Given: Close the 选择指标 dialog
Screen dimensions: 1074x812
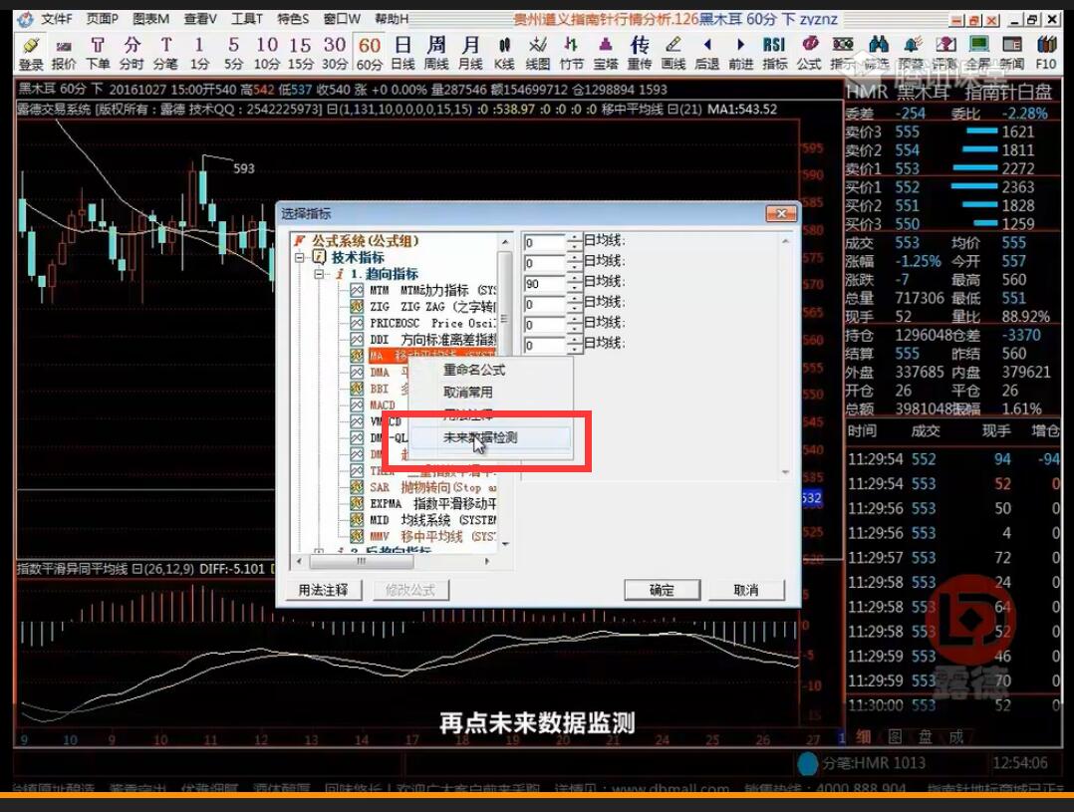Looking at the screenshot, I should (x=781, y=214).
